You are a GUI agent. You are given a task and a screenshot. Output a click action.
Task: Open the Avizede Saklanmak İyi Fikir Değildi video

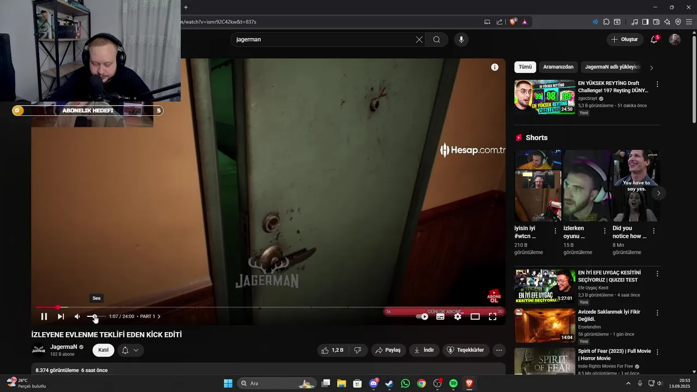click(609, 315)
